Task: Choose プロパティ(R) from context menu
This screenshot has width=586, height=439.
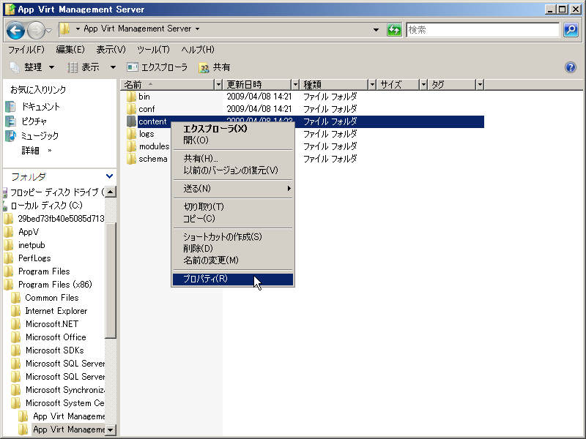Action: [233, 279]
